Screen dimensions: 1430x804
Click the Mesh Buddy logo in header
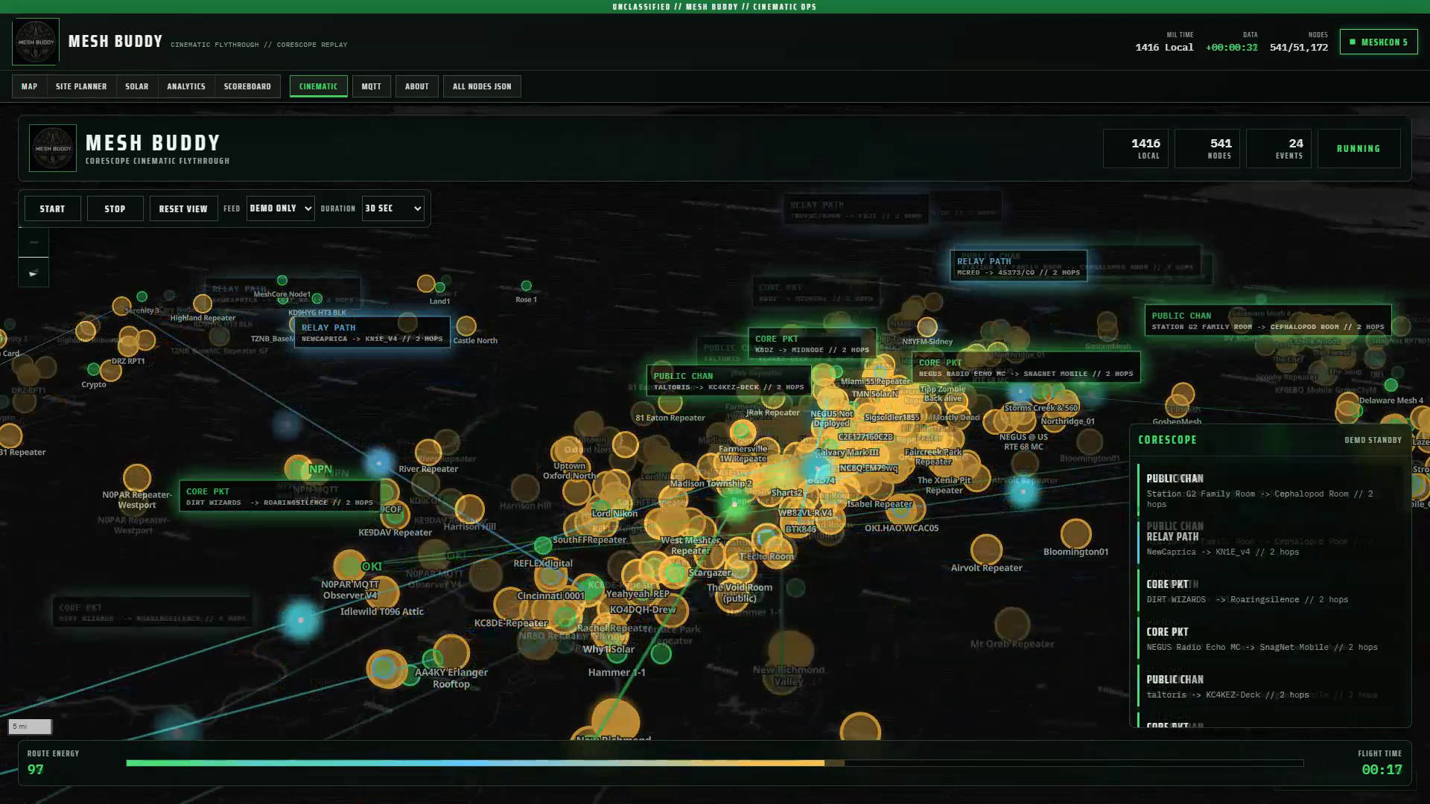point(36,42)
